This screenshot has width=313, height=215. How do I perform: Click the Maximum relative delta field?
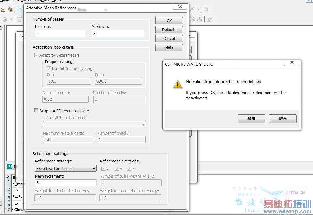68,139
